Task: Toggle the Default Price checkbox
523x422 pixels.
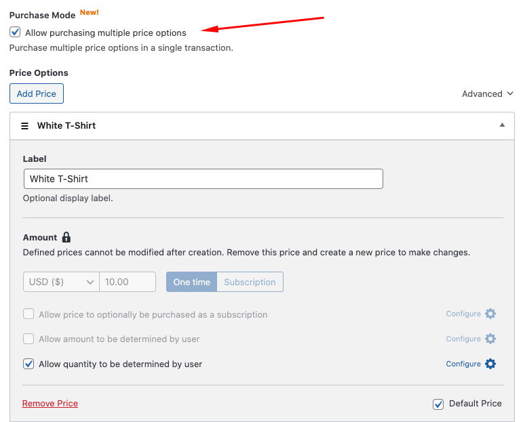Action: coord(438,404)
